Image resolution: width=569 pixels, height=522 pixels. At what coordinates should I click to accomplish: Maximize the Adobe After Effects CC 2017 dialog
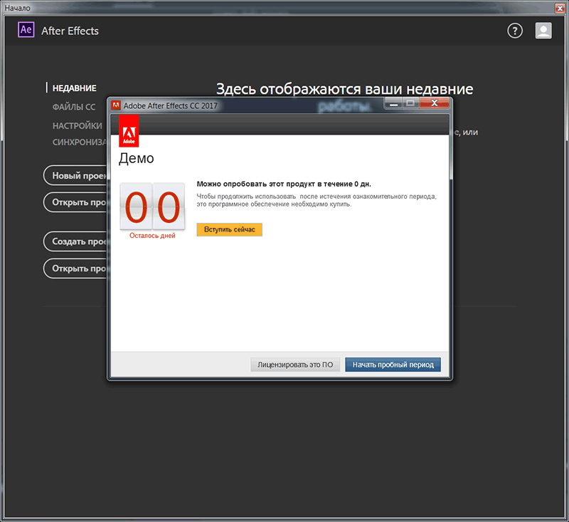[x=411, y=103]
